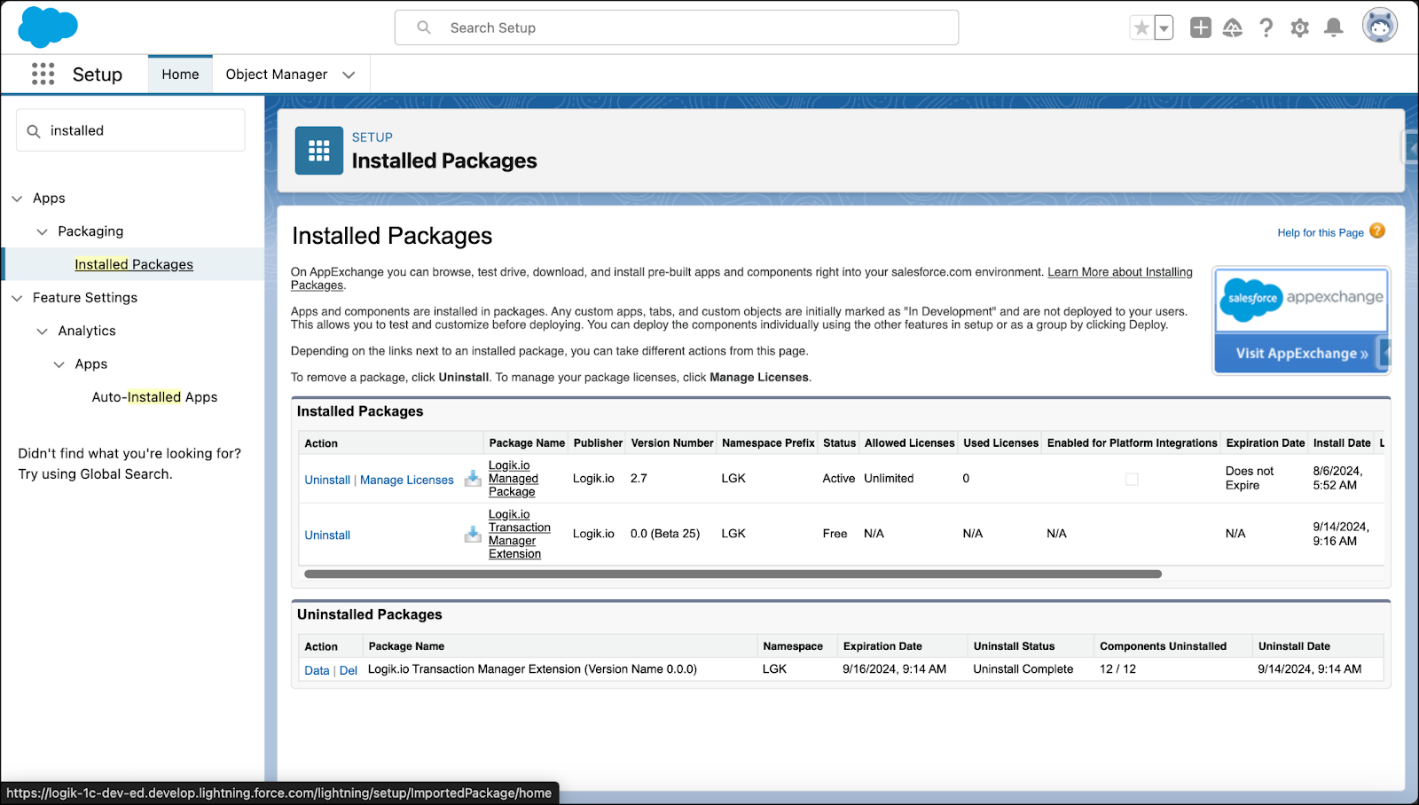Screen dimensions: 1419x805
Task: Click the 'Unlimited' allowed licenses cell
Action: coord(889,479)
